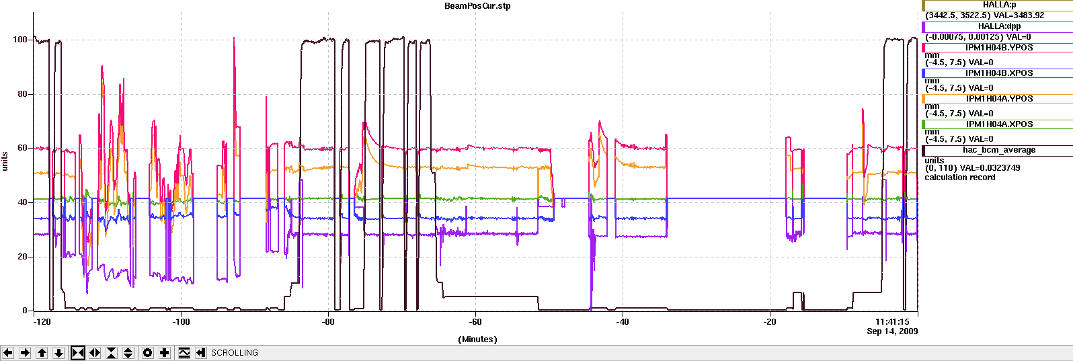Click the 'SCROLLING' status label
The width and height of the screenshot is (1073, 361).
click(235, 353)
